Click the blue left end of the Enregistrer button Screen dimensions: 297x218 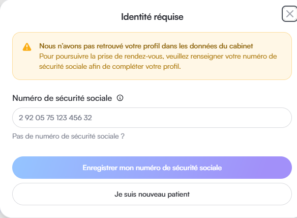pyautogui.click(x=25, y=168)
